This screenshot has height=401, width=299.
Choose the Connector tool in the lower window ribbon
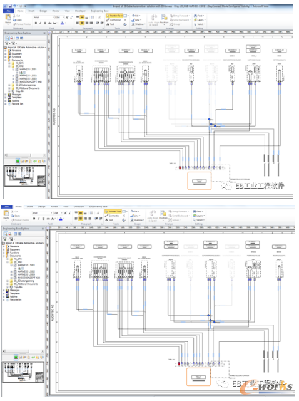pos(113,216)
